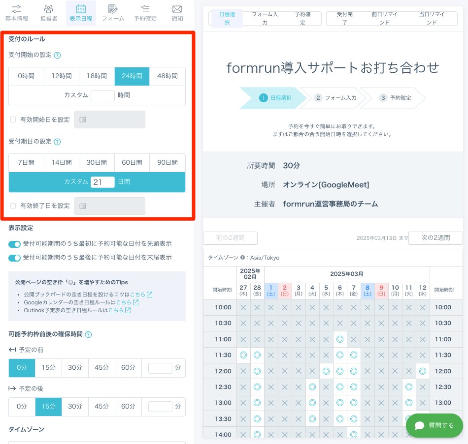Select 前日リマインド preview tab
Screen dimensions: 468x444
[385, 18]
